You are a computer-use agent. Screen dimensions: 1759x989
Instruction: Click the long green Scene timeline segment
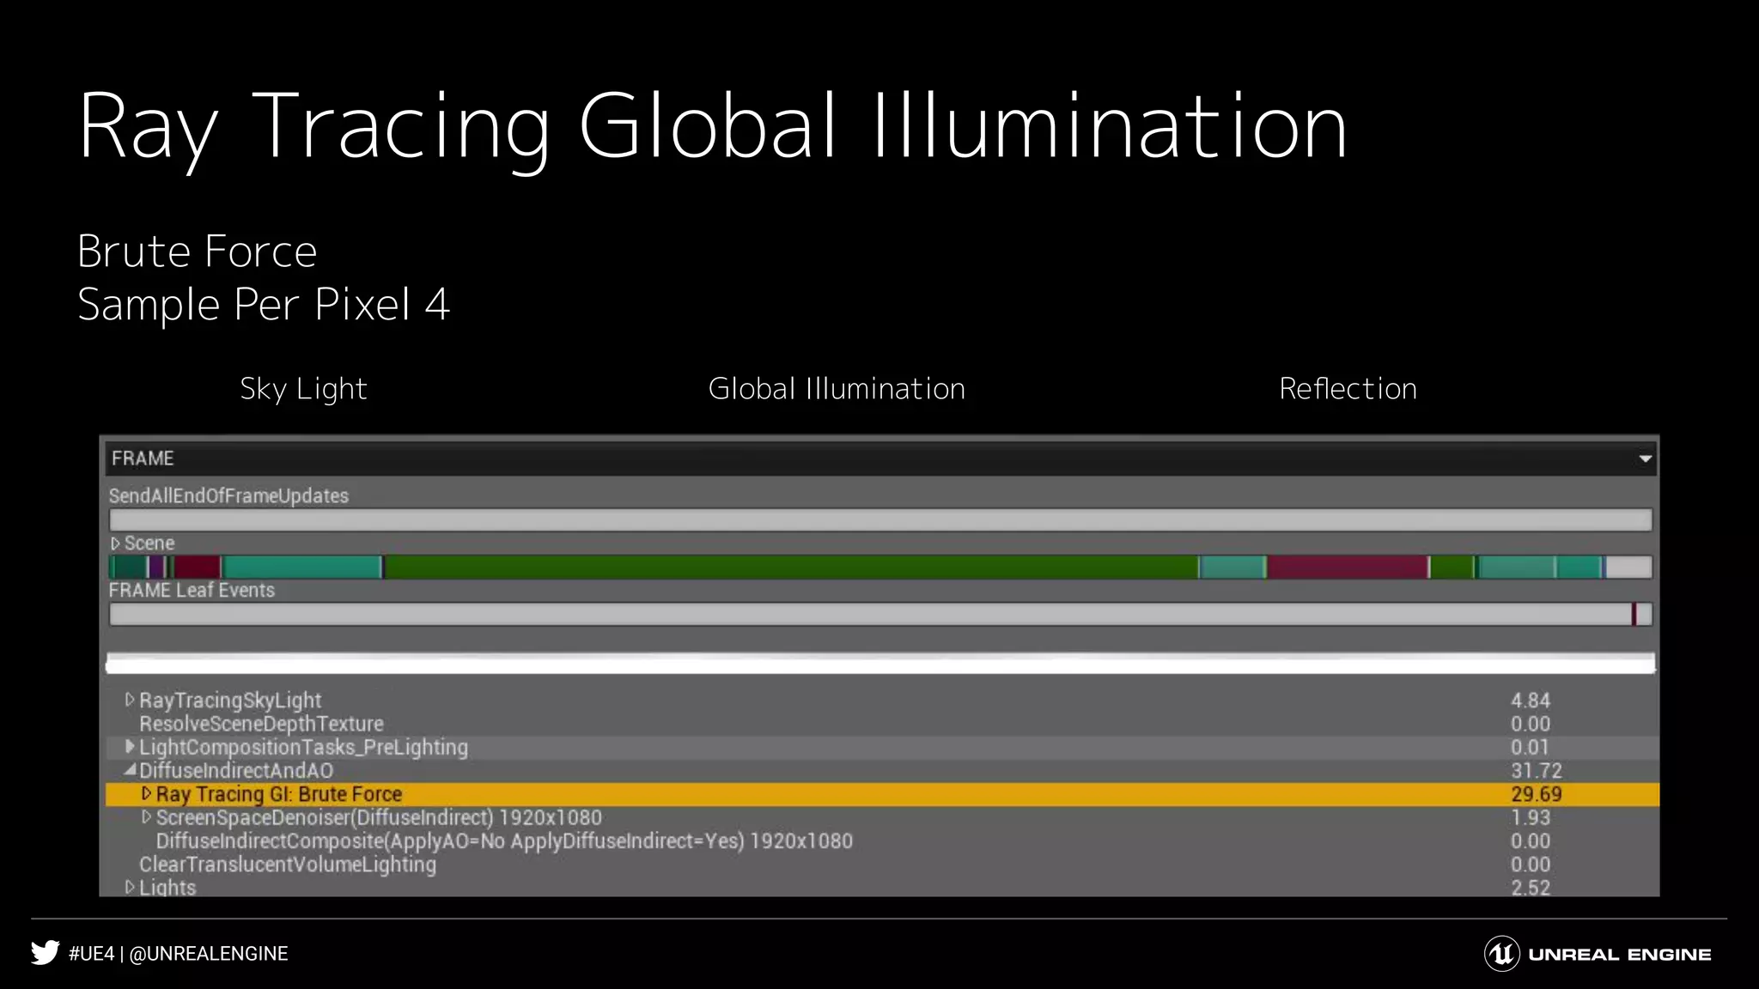pyautogui.click(x=790, y=567)
